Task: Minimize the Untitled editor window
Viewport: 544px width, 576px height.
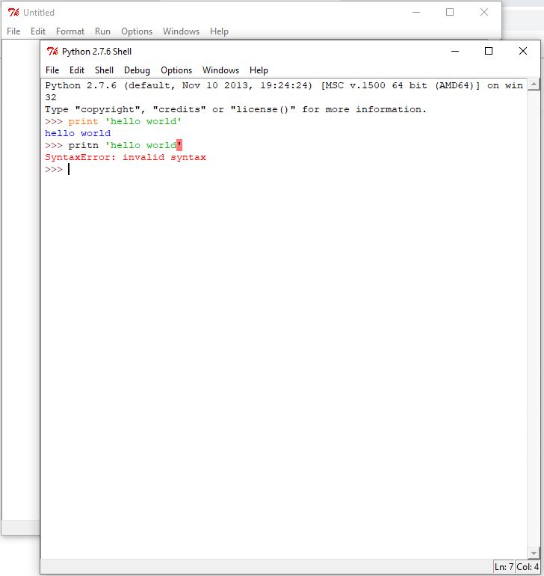Action: click(x=416, y=12)
